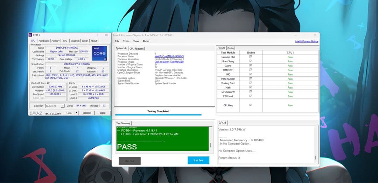This screenshot has width=378, height=183.
Task: Click the Pass result for CPUFreq row
Action: click(290, 105)
